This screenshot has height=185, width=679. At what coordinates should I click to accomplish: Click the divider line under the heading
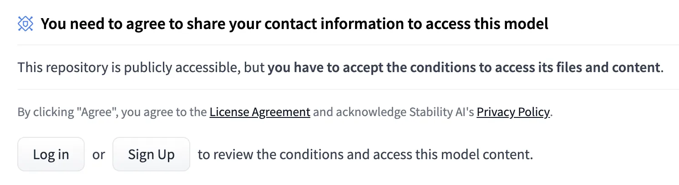(348, 45)
